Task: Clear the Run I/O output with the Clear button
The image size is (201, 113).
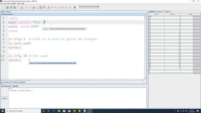Action: point(4,98)
